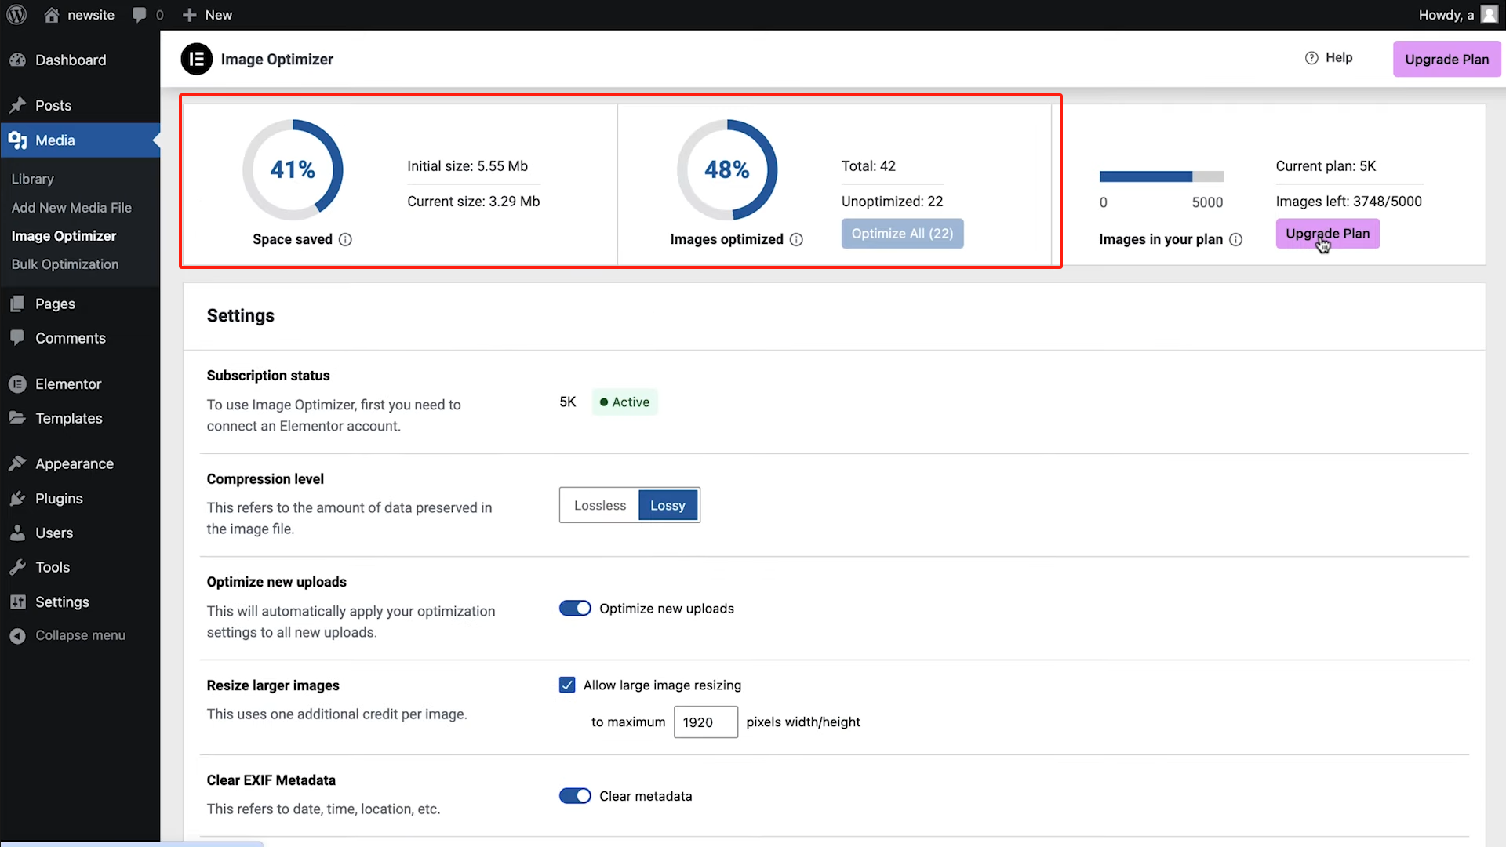Select the Posts icon
This screenshot has height=847, width=1506.
pos(18,105)
